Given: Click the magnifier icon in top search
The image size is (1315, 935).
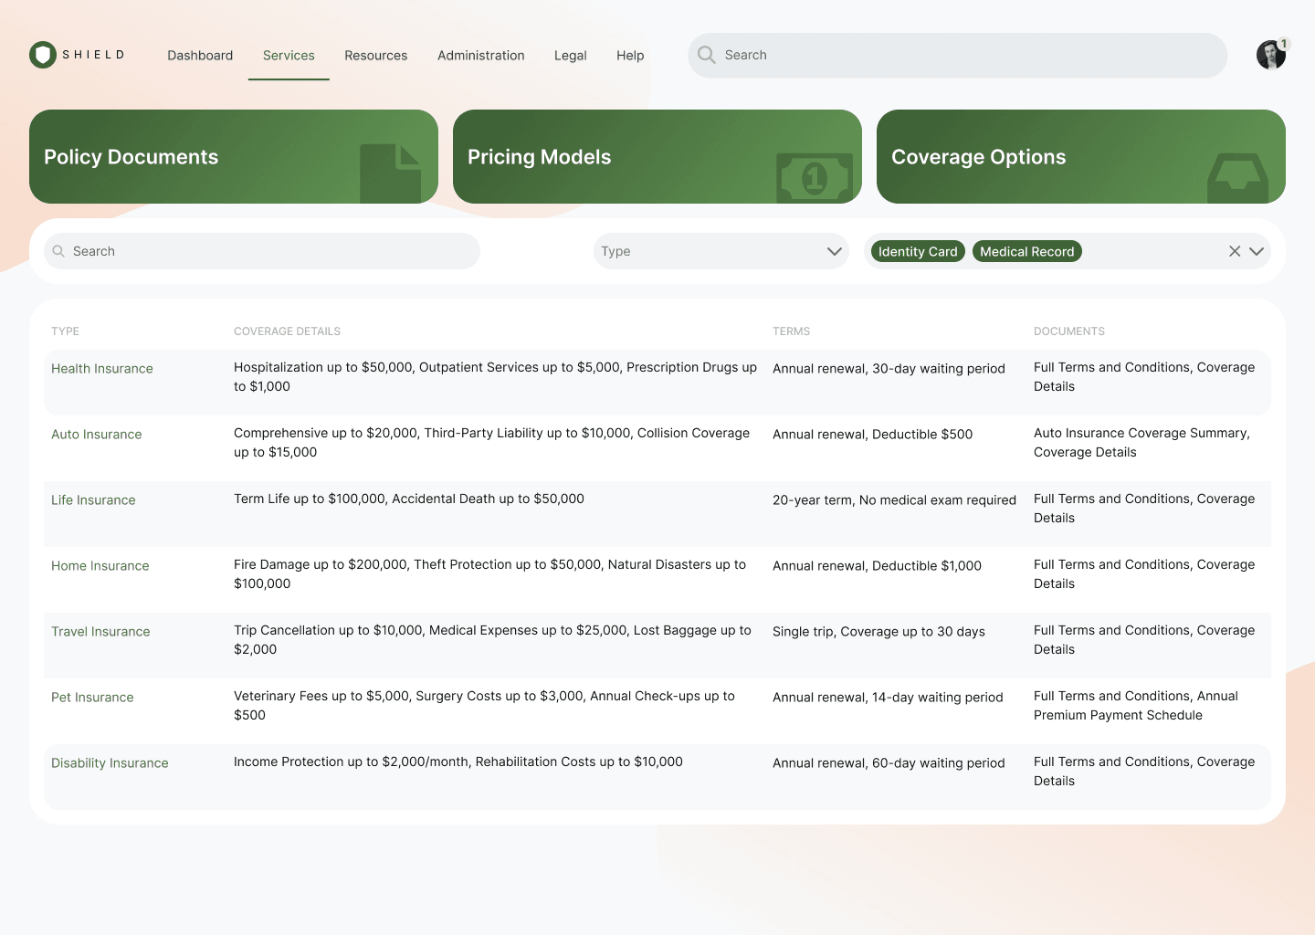Looking at the screenshot, I should coord(706,55).
